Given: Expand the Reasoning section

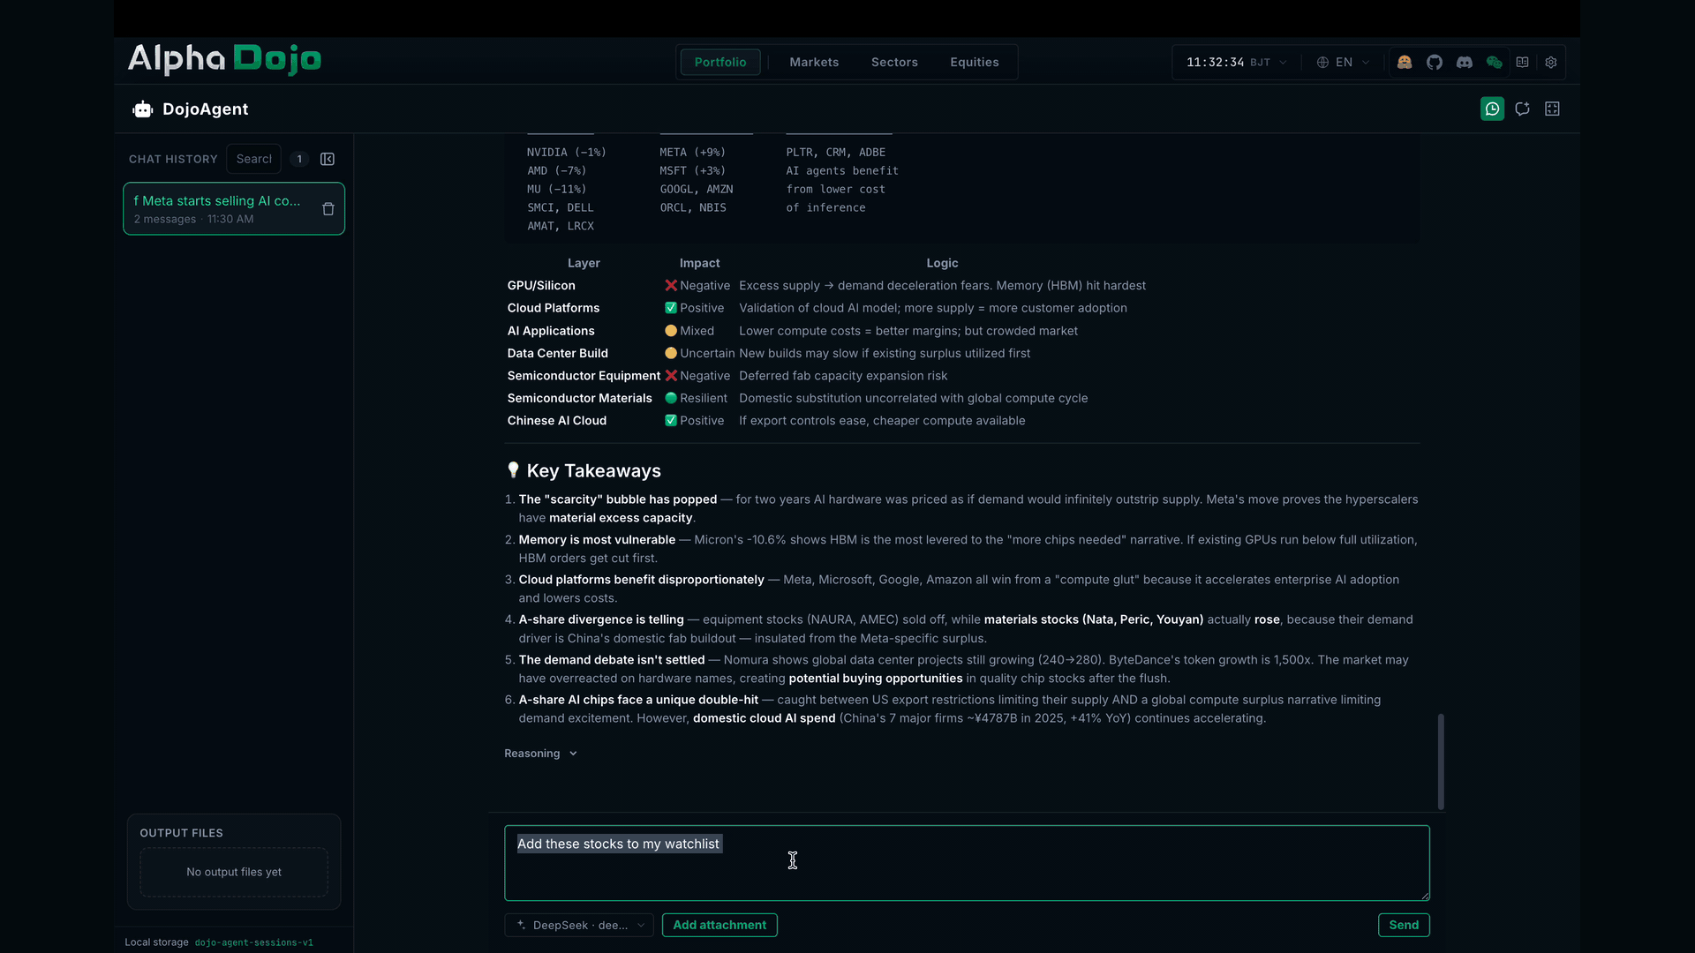Looking at the screenshot, I should coord(540,754).
